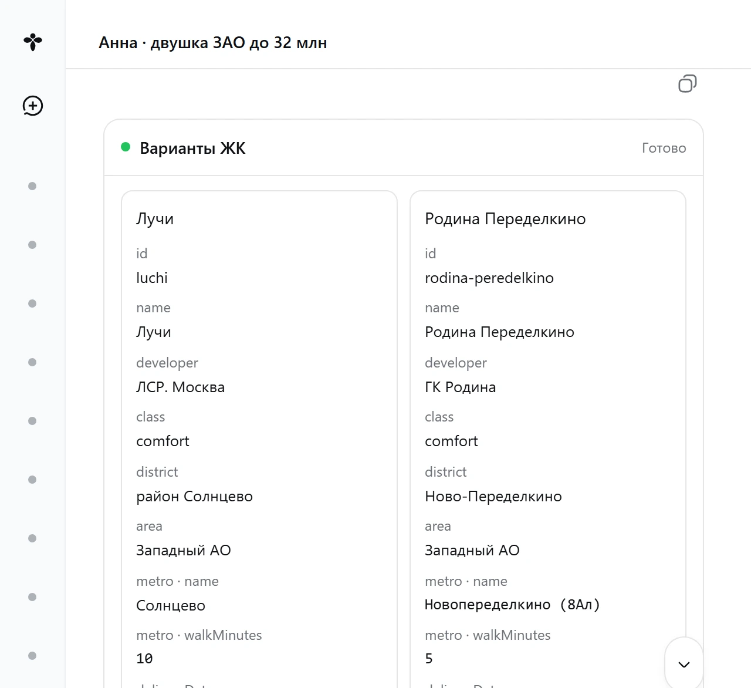The image size is (751, 688).
Task: Click "Западный АО" area value in Лучи card
Action: pyautogui.click(x=184, y=551)
